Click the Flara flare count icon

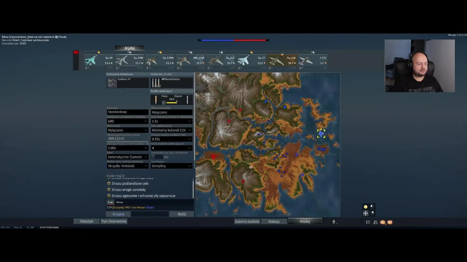pos(156,100)
